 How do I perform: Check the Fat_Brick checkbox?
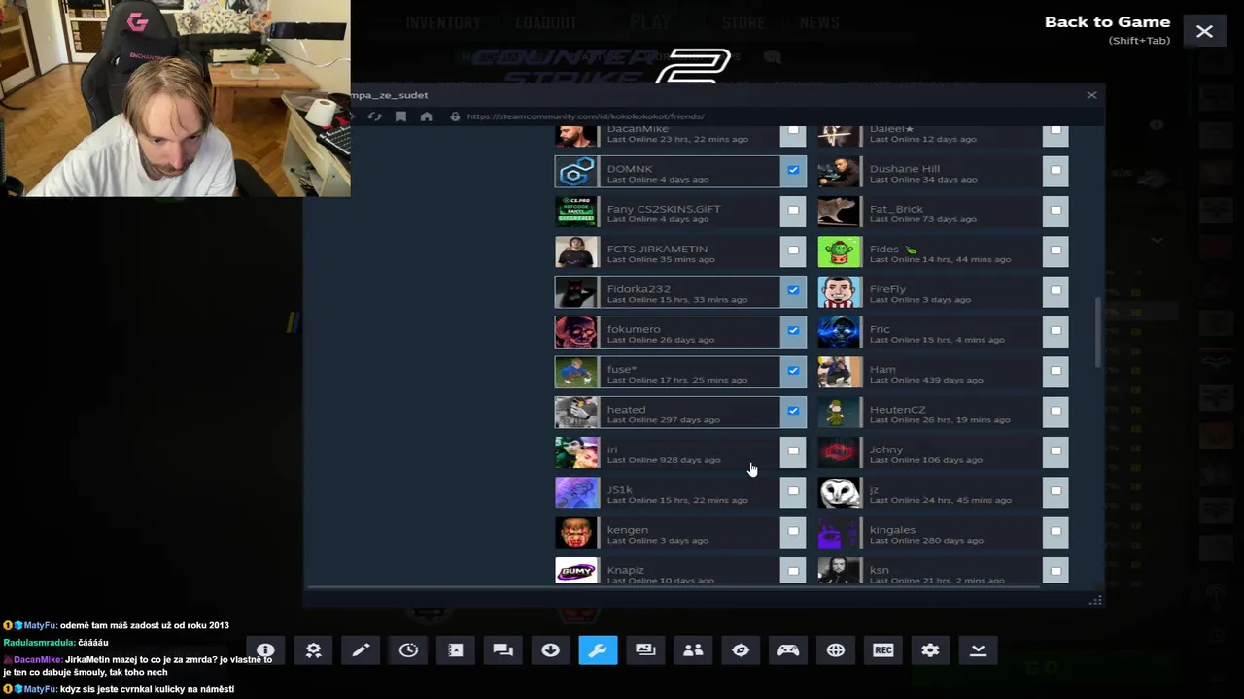coord(1055,210)
